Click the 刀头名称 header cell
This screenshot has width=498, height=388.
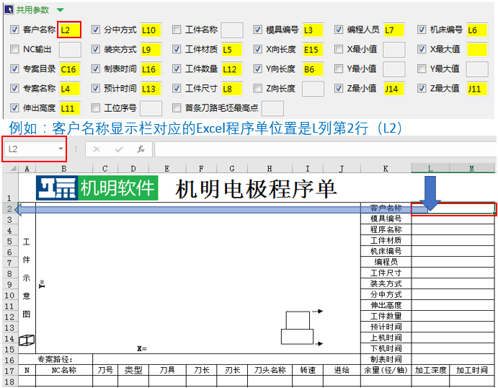[x=270, y=370]
